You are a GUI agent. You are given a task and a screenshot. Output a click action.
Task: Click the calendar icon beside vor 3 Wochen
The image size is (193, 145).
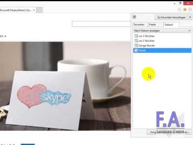(136, 36)
